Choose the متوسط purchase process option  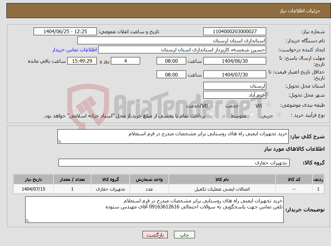pos(252,114)
